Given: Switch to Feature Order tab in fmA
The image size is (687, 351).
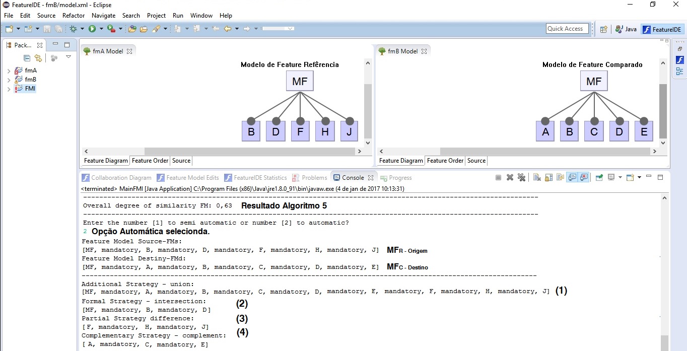Looking at the screenshot, I should click(x=150, y=161).
